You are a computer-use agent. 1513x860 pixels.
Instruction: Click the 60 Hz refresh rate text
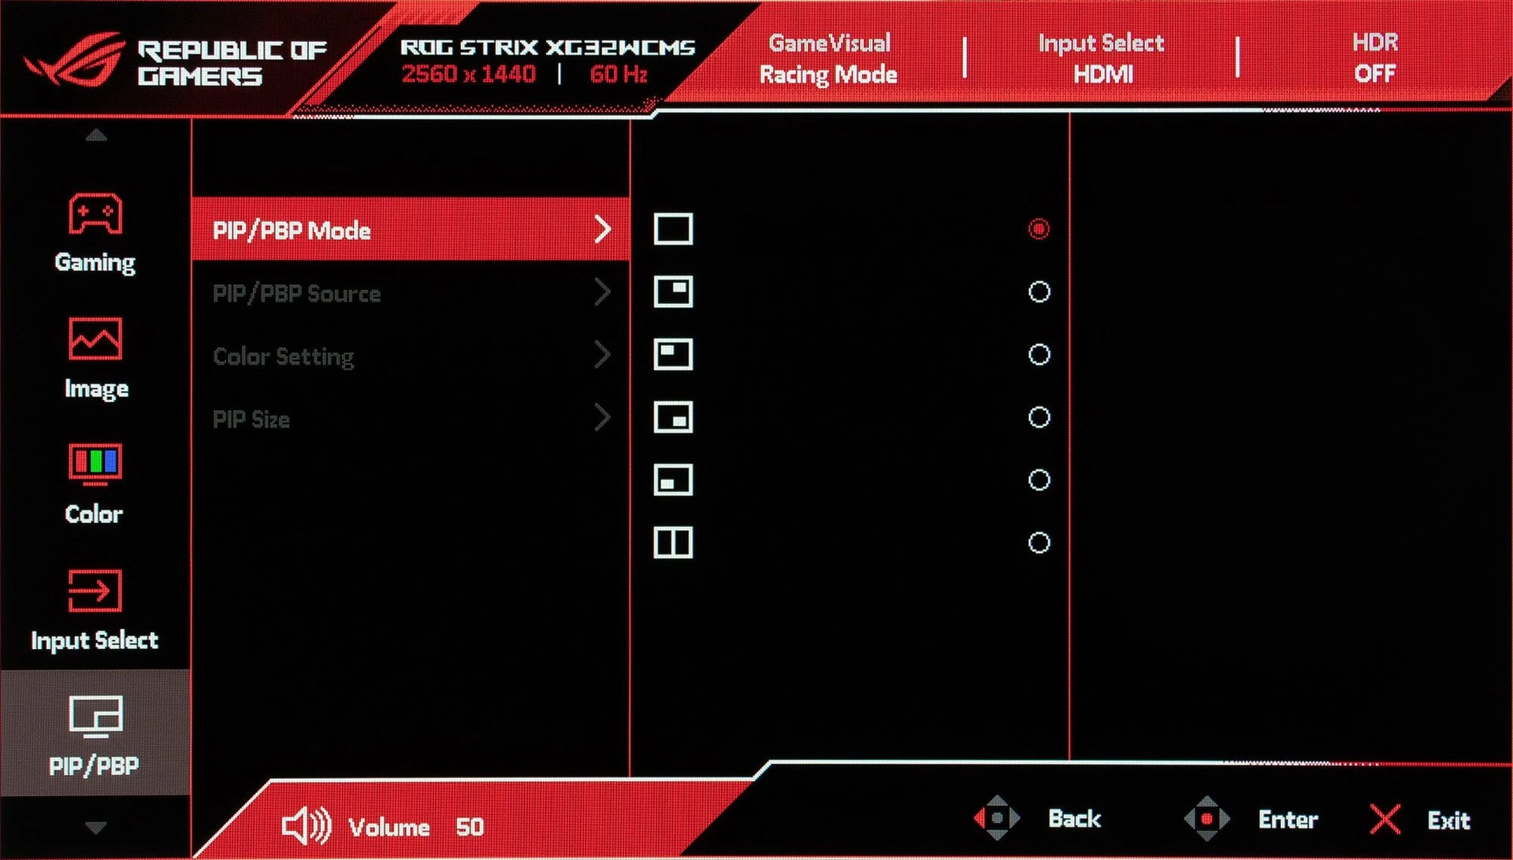tap(619, 75)
